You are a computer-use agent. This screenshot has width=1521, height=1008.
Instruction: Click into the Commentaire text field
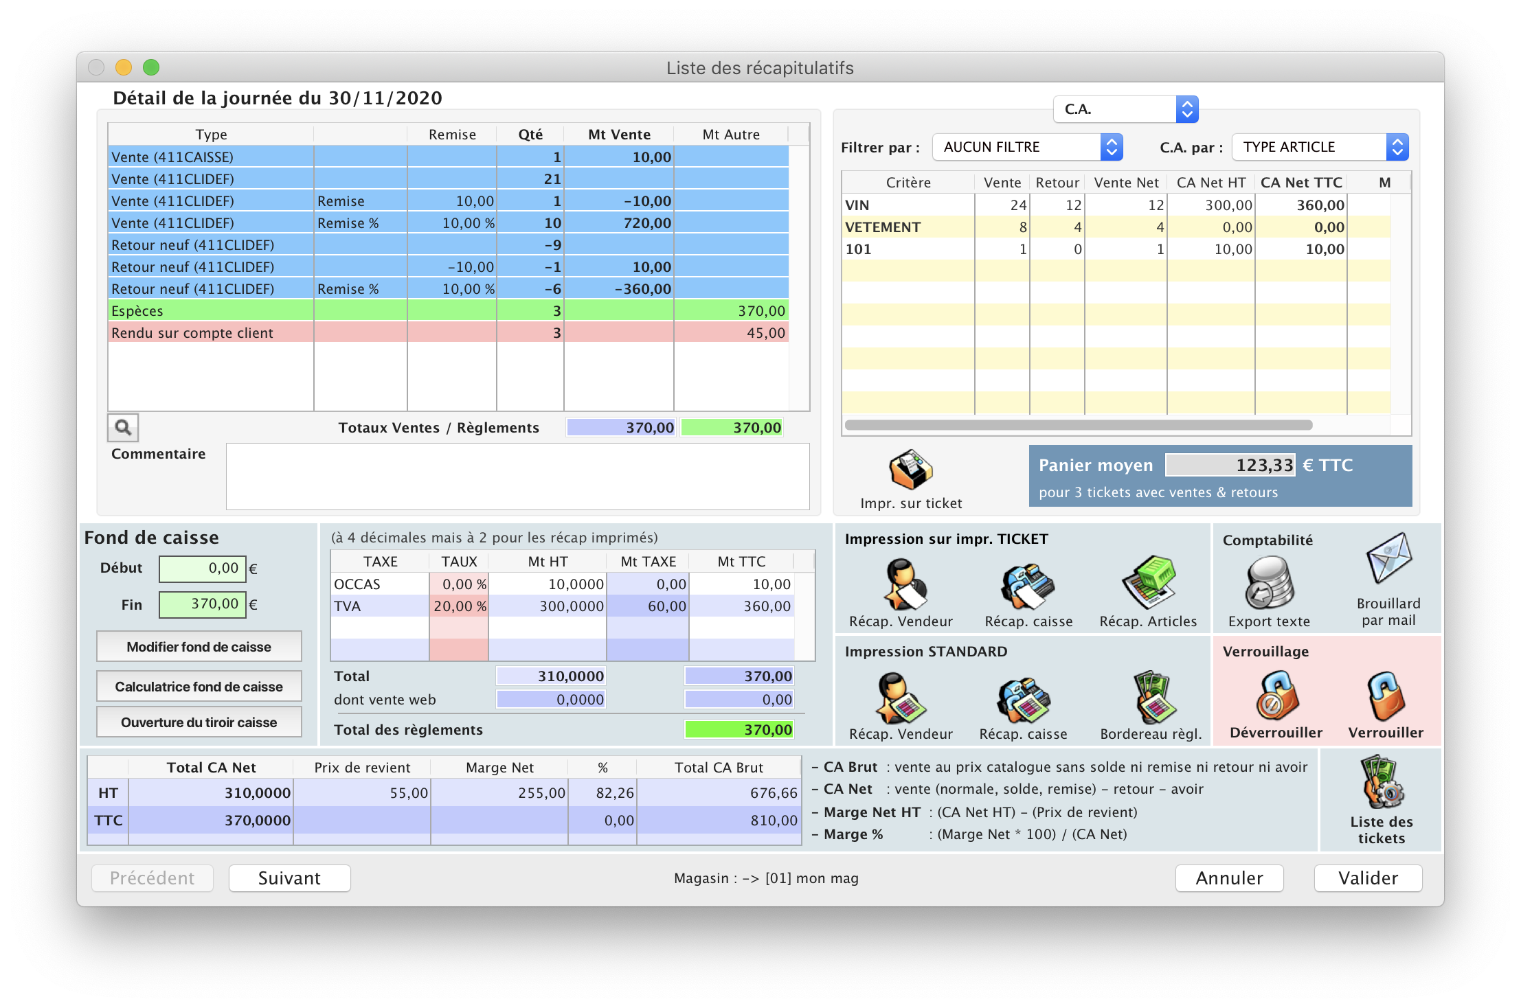(517, 476)
